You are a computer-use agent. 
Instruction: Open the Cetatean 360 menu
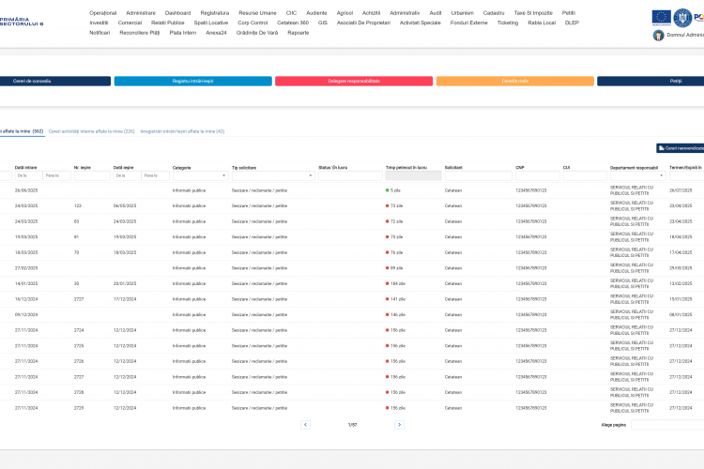293,23
